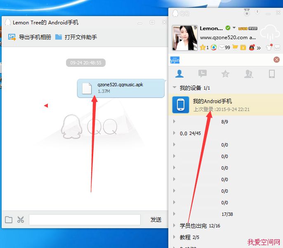The width and height of the screenshot is (283, 248).
Task: Open the Tencent Weibo icon
Action: pyautogui.click(x=213, y=47)
